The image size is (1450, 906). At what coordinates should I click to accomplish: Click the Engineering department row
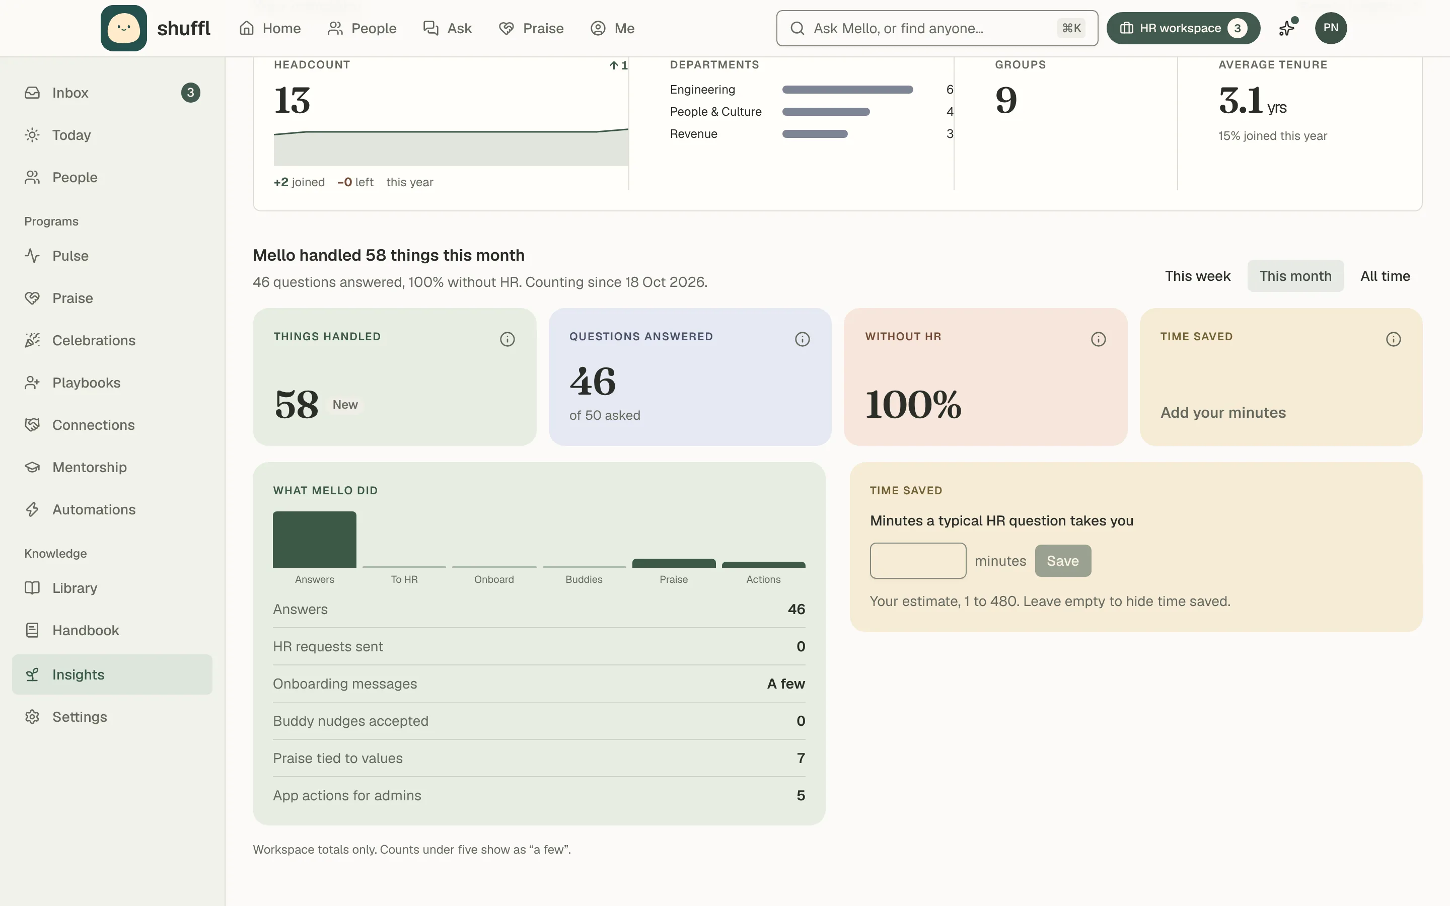[811, 89]
